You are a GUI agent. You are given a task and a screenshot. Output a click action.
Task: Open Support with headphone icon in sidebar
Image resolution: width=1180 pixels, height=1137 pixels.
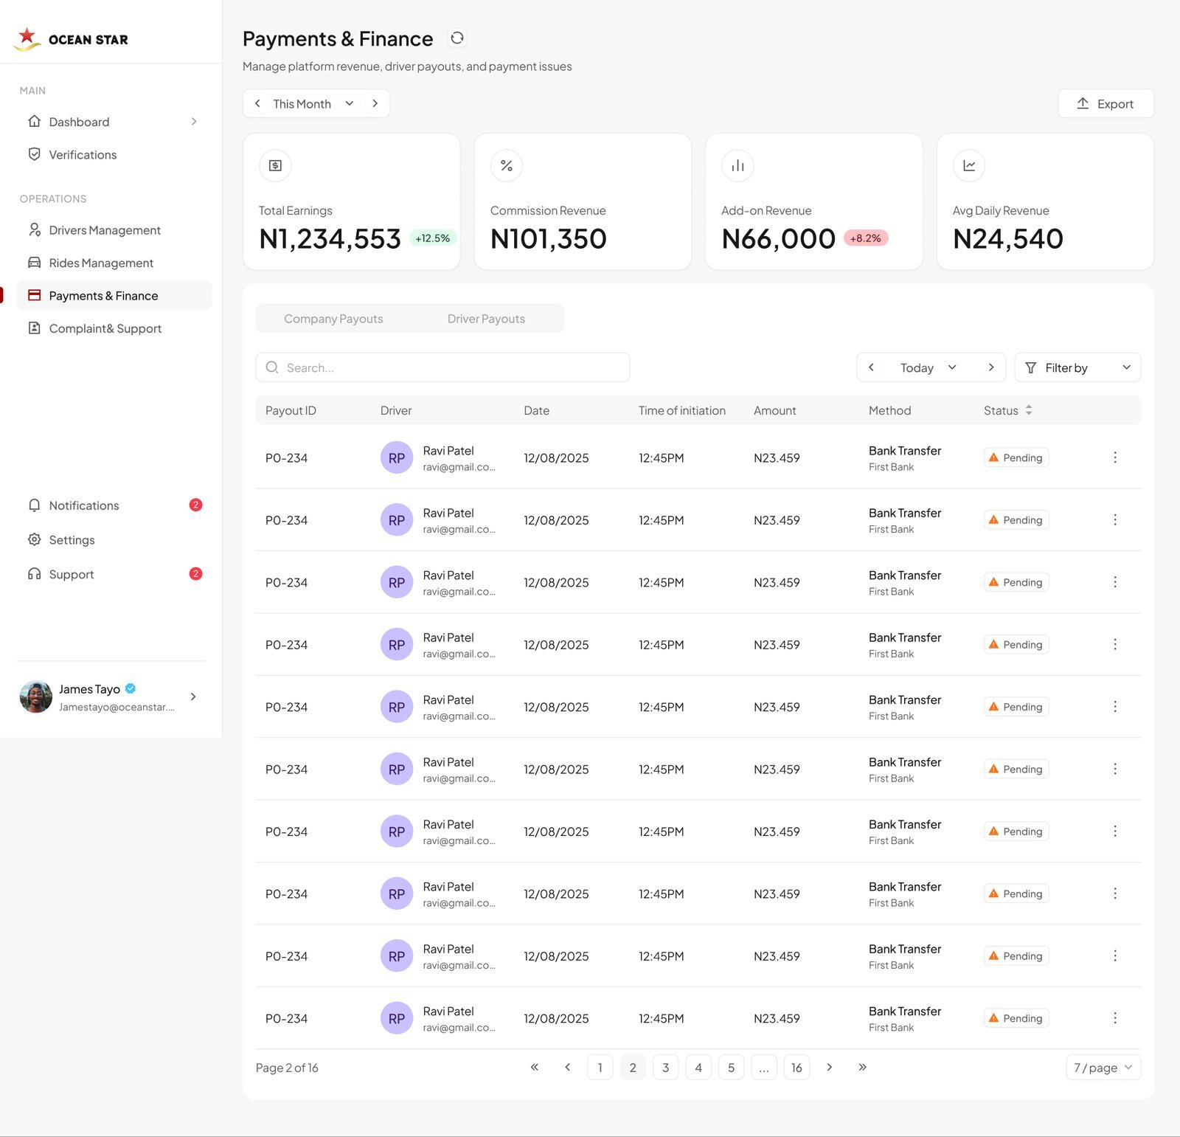[114, 574]
